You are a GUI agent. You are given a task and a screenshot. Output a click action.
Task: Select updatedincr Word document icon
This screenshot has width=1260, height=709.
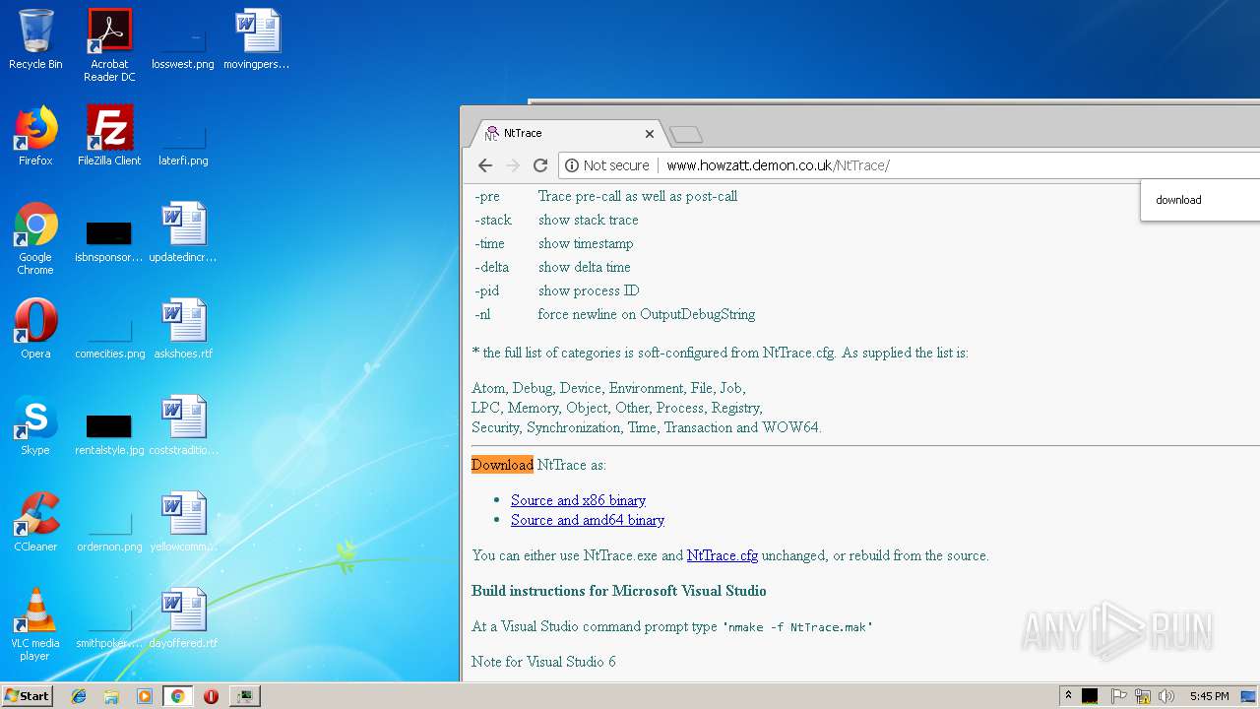[183, 233]
